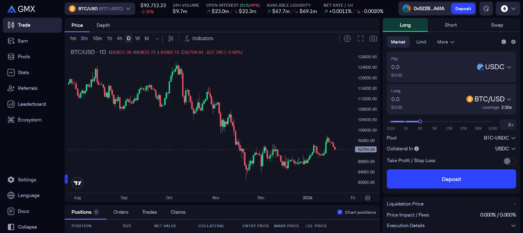Open Claims tab

[178, 212]
